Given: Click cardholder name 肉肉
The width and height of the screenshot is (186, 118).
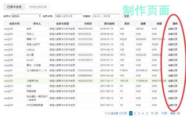Looking at the screenshot, I should click(x=29, y=86).
